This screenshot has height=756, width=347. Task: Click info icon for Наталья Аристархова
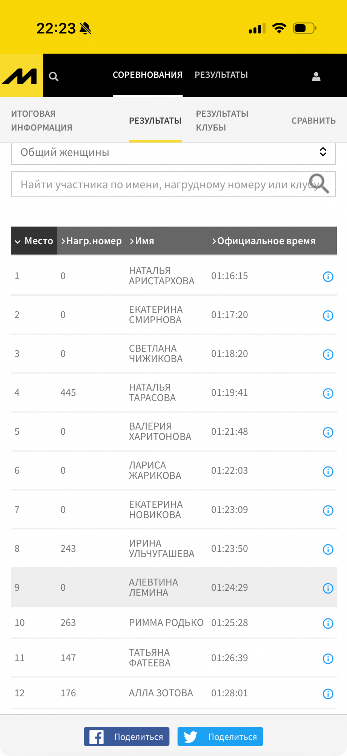click(328, 276)
